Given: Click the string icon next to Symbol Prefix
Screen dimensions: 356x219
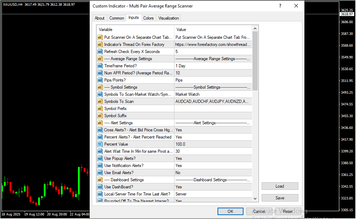Looking at the screenshot, I should click(x=100, y=109).
